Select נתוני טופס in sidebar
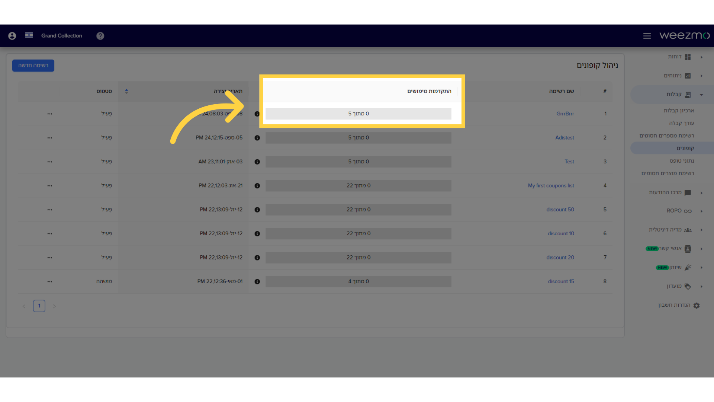 pos(682,161)
